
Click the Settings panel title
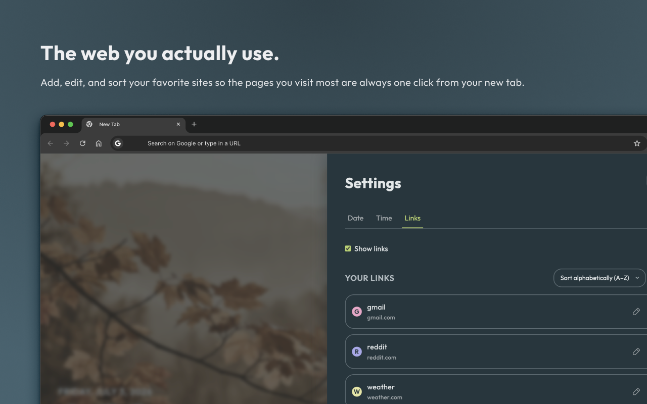373,183
